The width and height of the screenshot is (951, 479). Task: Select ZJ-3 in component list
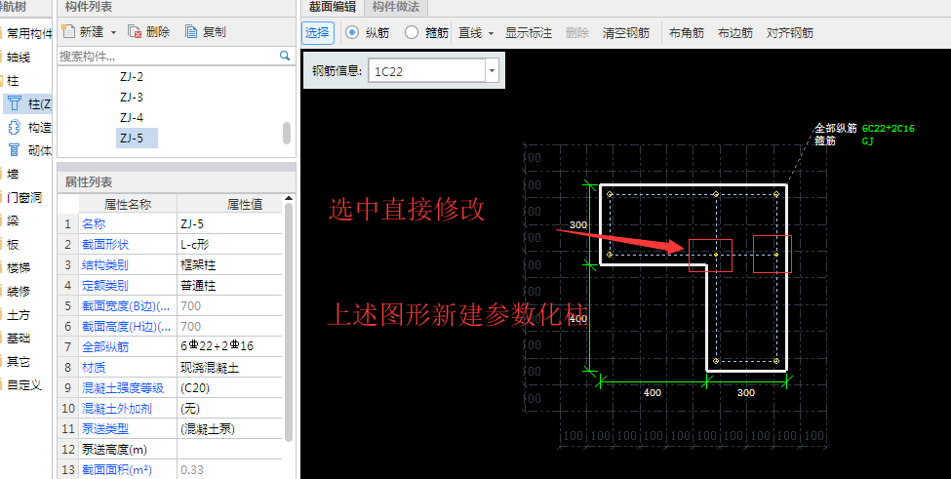coord(132,97)
